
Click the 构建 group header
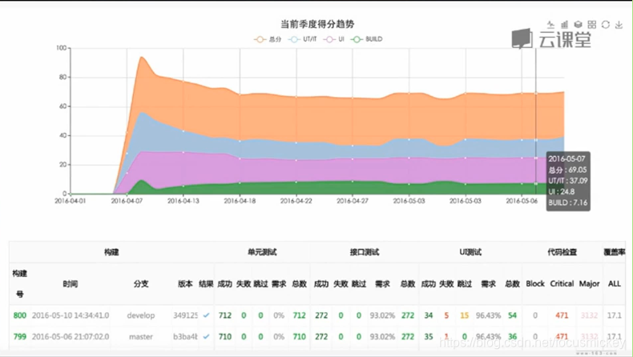pyautogui.click(x=111, y=252)
